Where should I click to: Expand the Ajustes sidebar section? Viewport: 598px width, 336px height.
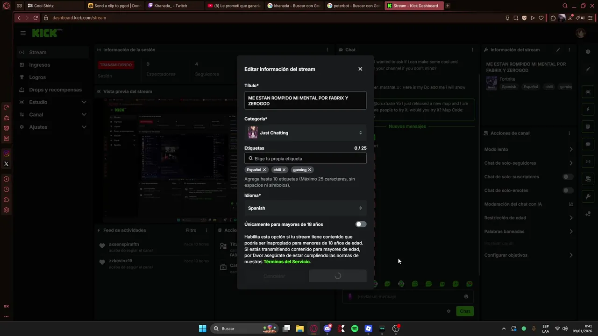click(52, 127)
